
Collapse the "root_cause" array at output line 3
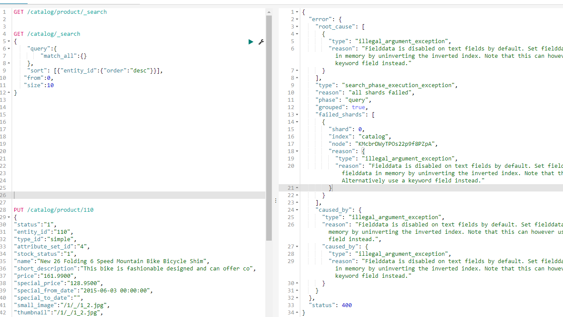click(x=297, y=27)
